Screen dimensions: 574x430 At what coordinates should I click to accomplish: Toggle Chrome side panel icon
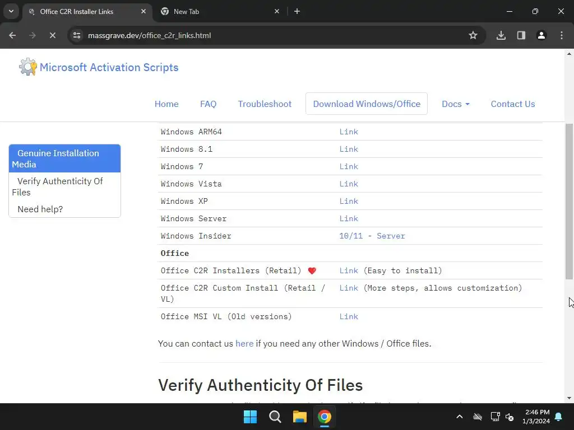tap(521, 35)
